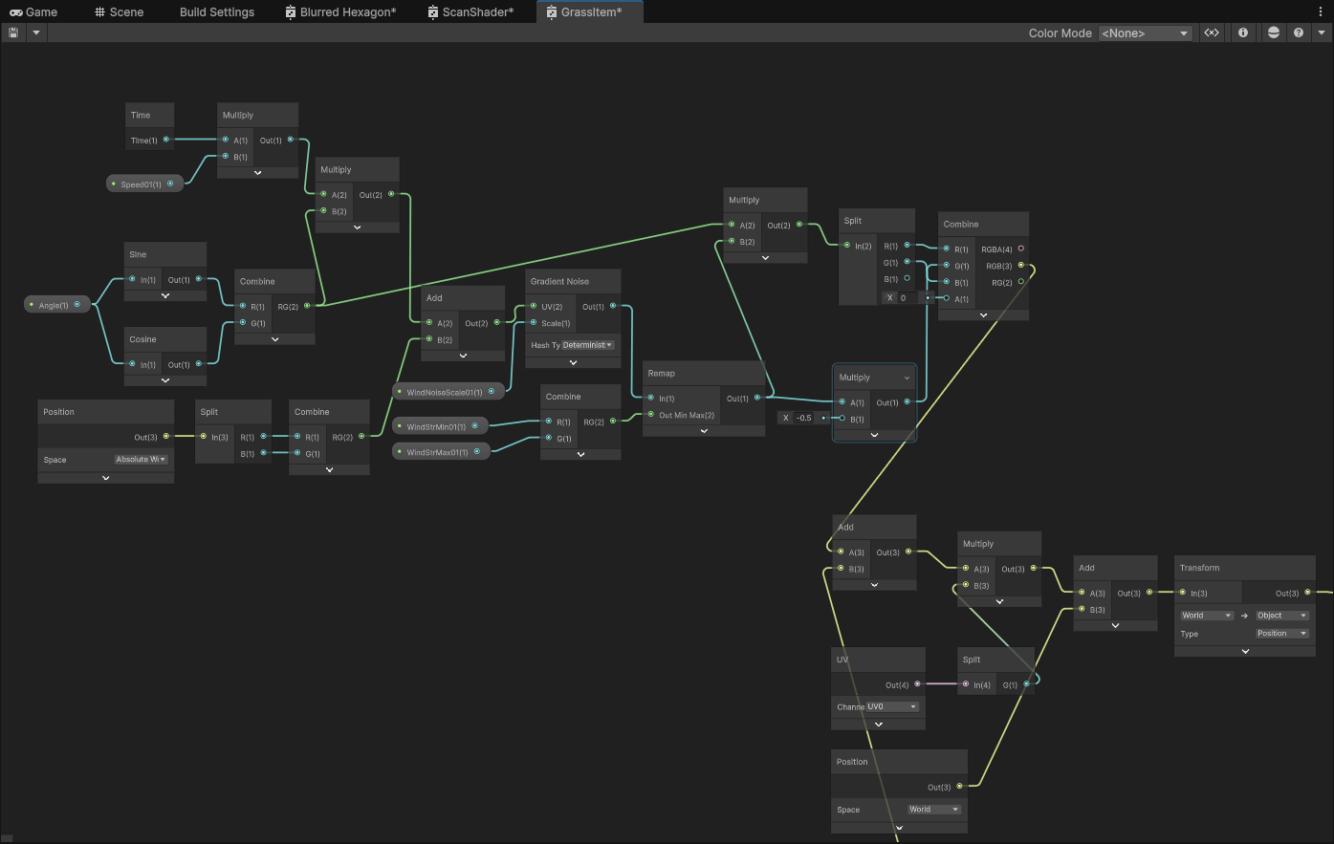Select the WindStrMax01(1) property pill
Screen dimensions: 1334x844
441,452
